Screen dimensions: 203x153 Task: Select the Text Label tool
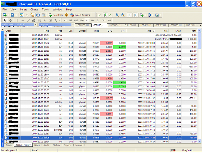pyautogui.click(x=50, y=21)
